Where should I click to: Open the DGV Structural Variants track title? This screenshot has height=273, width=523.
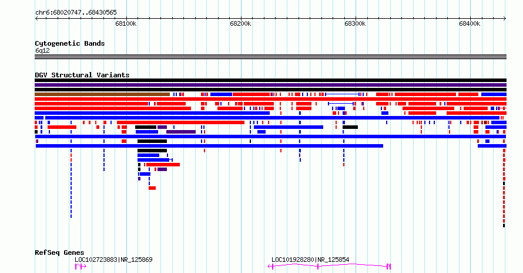82,75
